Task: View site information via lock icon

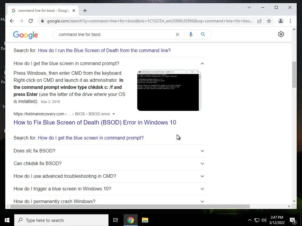Action: pyautogui.click(x=42, y=21)
